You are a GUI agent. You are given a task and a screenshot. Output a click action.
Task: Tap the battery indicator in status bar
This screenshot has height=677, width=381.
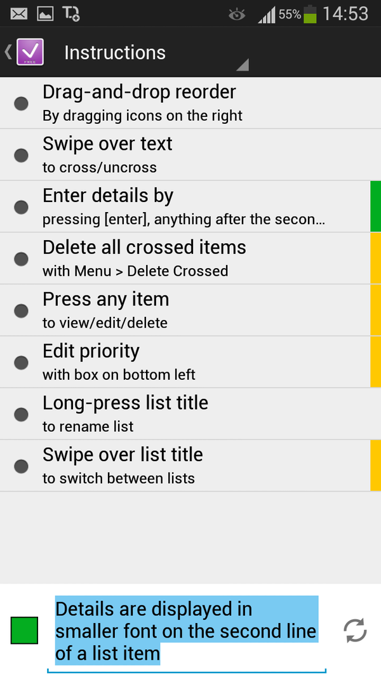click(x=310, y=14)
